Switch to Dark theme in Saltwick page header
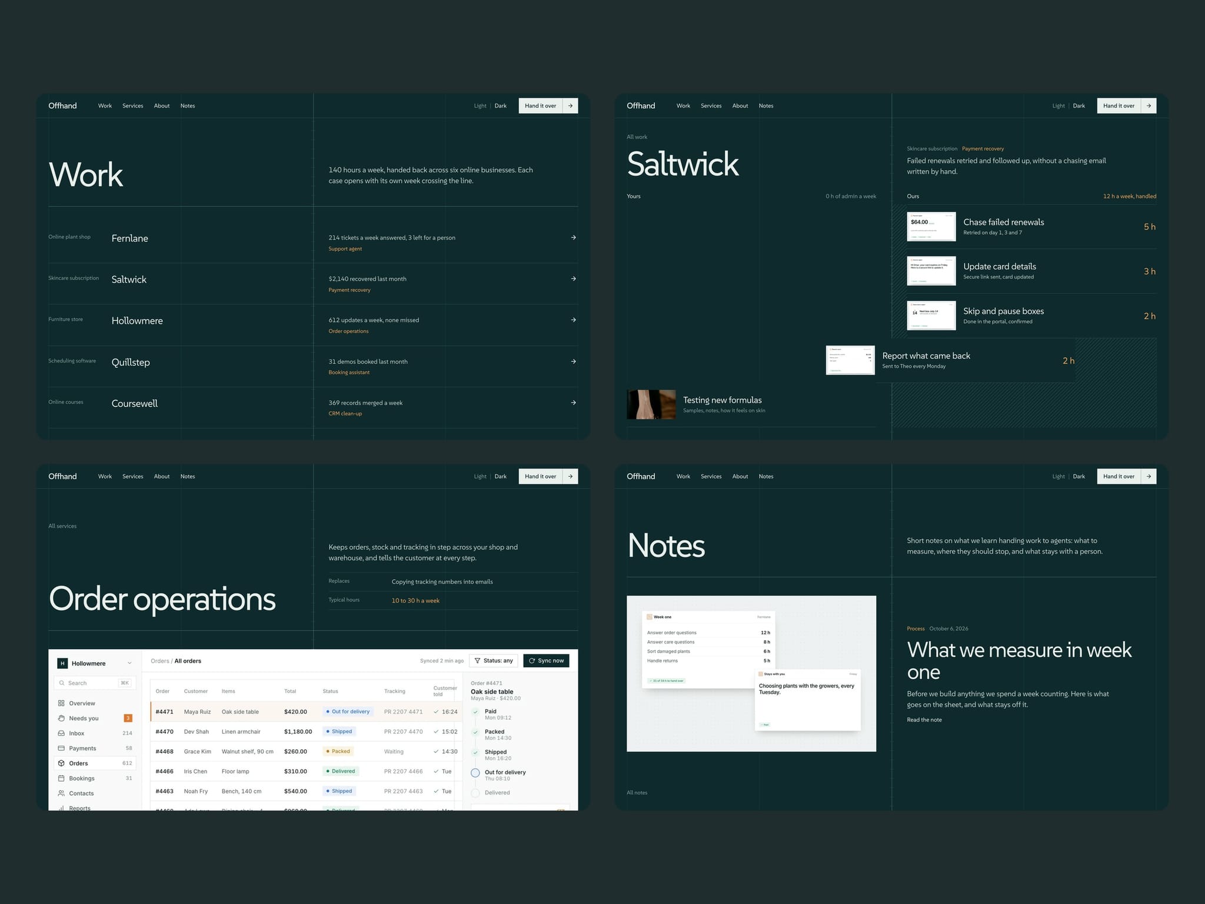Screen dimensions: 1205x904 click(1078, 106)
